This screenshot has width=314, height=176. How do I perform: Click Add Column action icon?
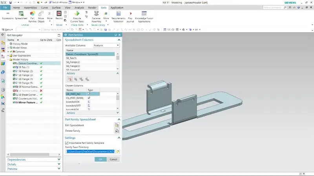pyautogui.click(x=70, y=79)
